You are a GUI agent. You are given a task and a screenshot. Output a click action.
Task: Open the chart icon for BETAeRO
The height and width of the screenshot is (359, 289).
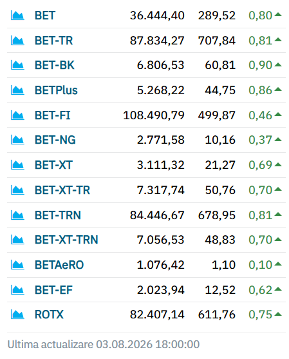pyautogui.click(x=17, y=265)
